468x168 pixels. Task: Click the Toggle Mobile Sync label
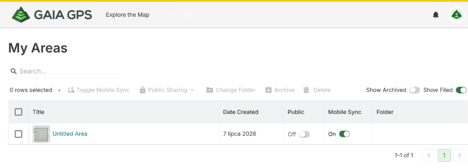coord(103,90)
